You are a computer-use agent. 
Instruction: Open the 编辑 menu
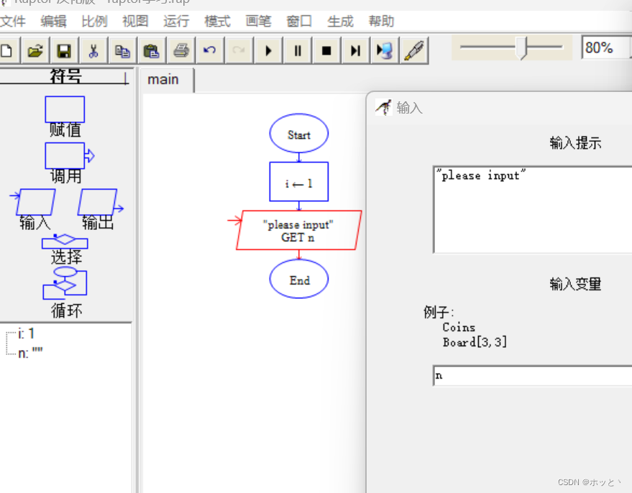coord(53,21)
